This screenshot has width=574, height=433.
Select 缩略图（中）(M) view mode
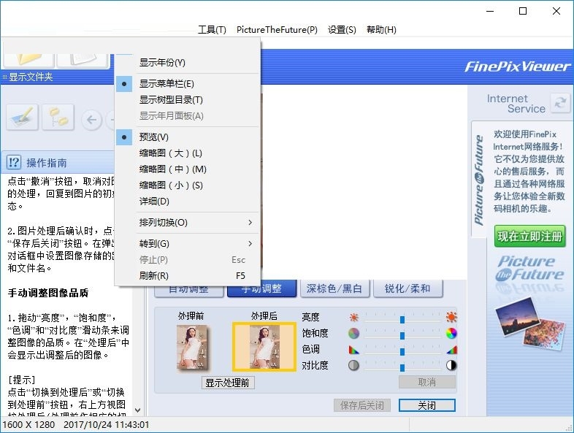(x=187, y=169)
